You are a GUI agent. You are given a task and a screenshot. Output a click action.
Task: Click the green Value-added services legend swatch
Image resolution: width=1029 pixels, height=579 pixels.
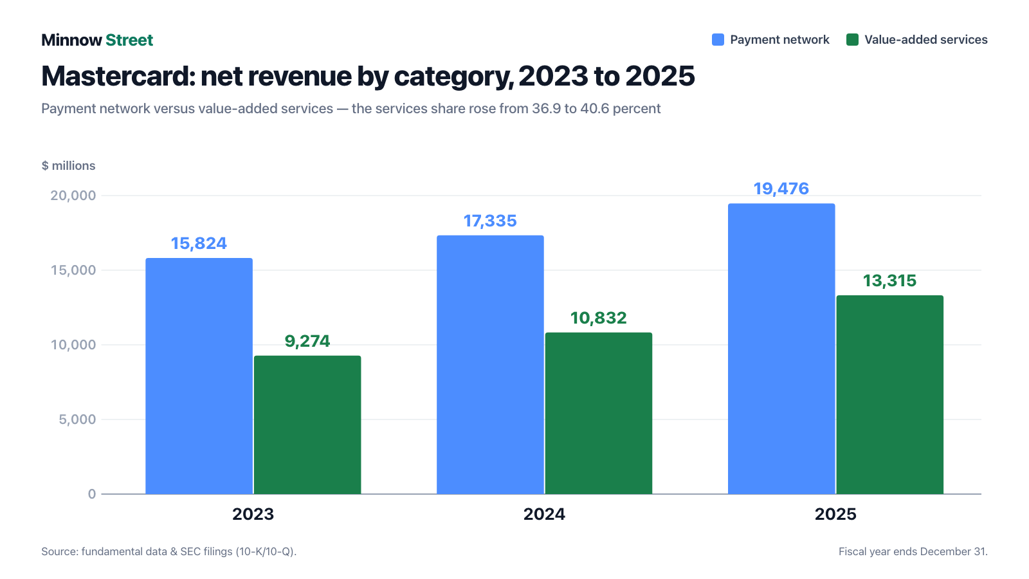coord(853,40)
